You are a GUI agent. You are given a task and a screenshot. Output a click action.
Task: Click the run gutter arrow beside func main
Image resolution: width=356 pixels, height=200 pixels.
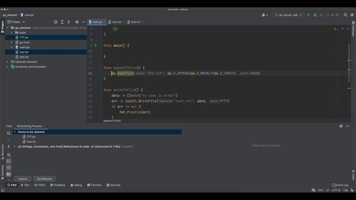point(96,46)
